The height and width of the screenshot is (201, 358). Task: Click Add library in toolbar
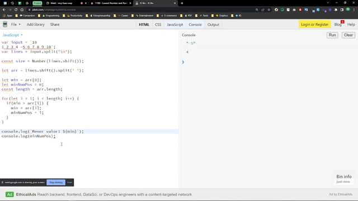36,25
